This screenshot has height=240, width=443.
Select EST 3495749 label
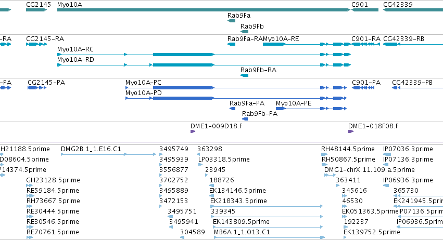(174, 149)
